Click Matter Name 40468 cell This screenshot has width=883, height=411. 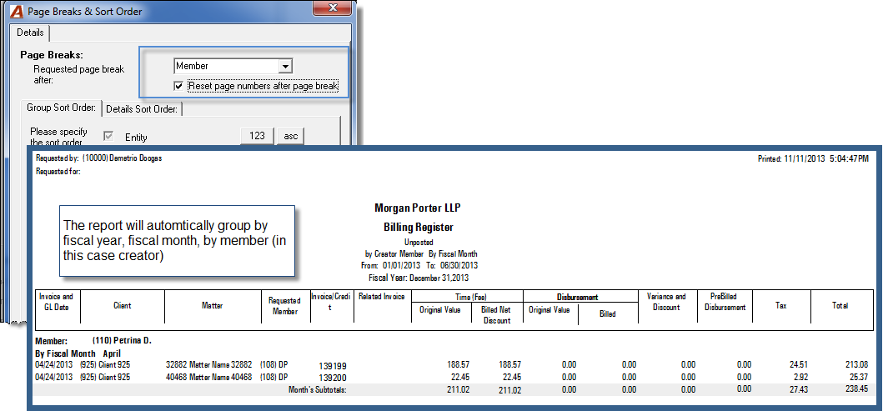(209, 377)
